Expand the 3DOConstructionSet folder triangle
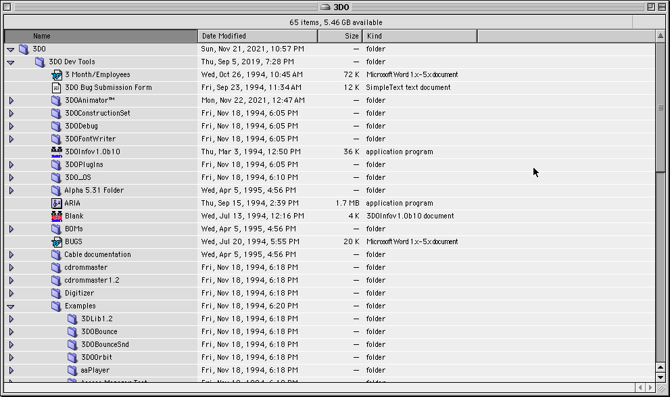 pos(11,113)
